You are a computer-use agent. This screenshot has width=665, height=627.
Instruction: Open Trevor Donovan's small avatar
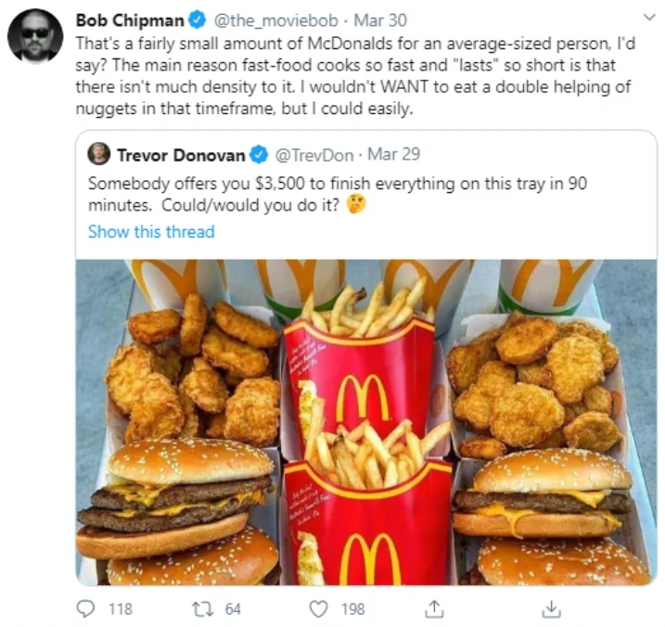[x=99, y=154]
